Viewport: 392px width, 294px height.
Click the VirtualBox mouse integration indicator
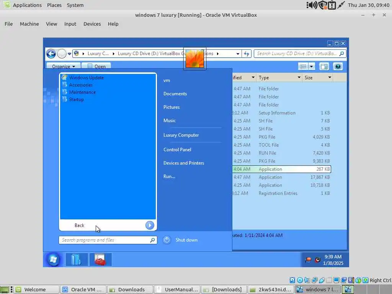358,280
